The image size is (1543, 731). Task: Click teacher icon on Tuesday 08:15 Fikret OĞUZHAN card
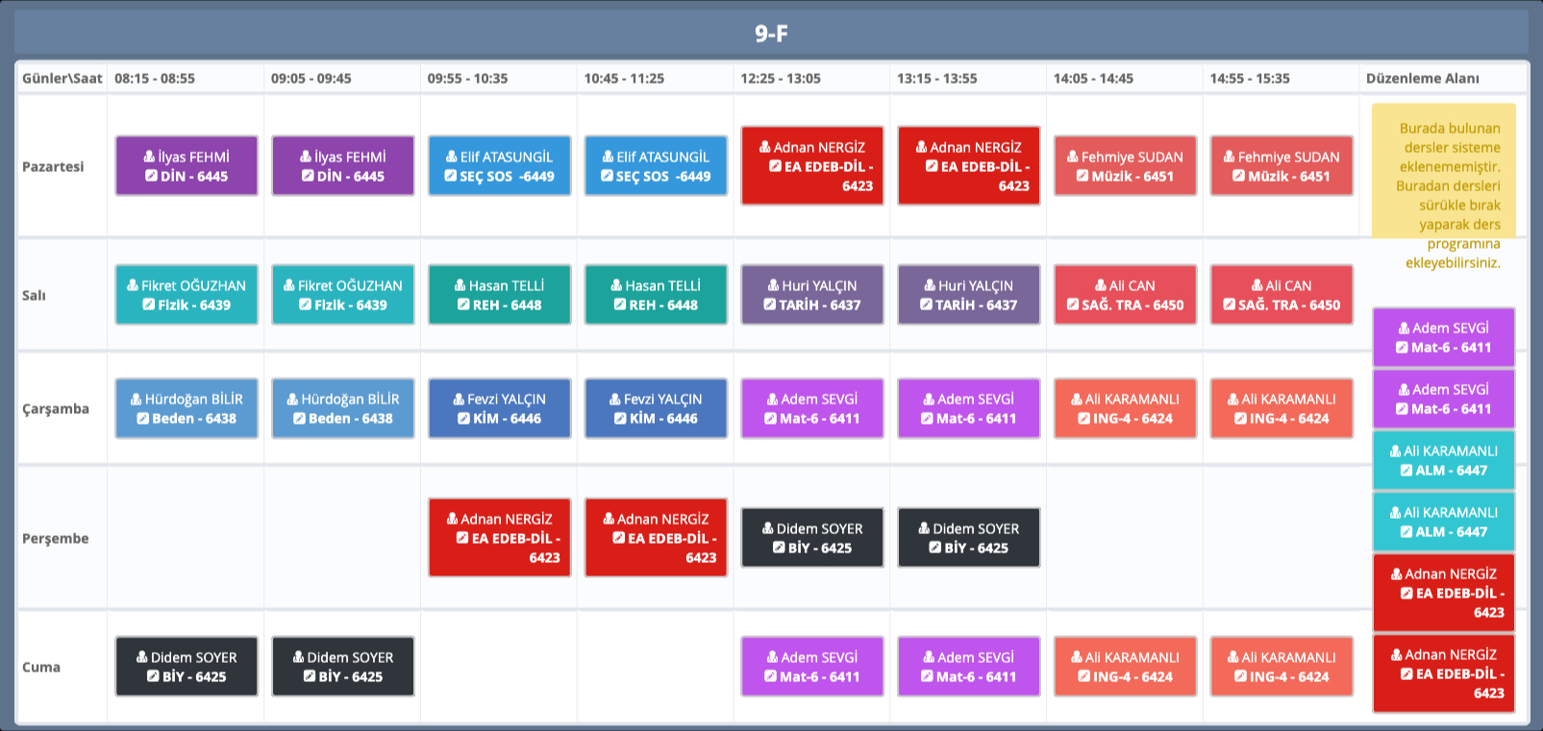133,285
